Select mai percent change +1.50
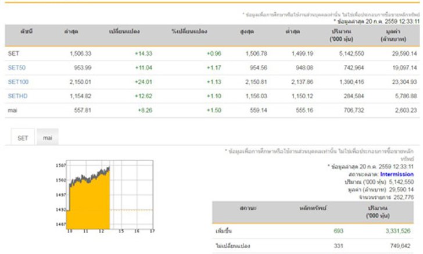This screenshot has height=254, width=423. click(214, 110)
